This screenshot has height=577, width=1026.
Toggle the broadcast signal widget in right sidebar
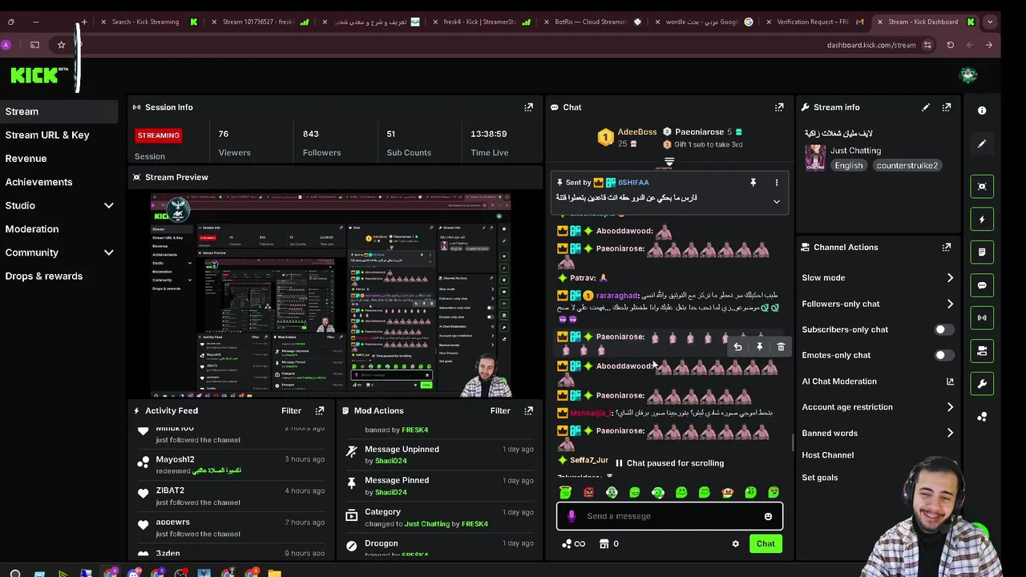(x=982, y=318)
